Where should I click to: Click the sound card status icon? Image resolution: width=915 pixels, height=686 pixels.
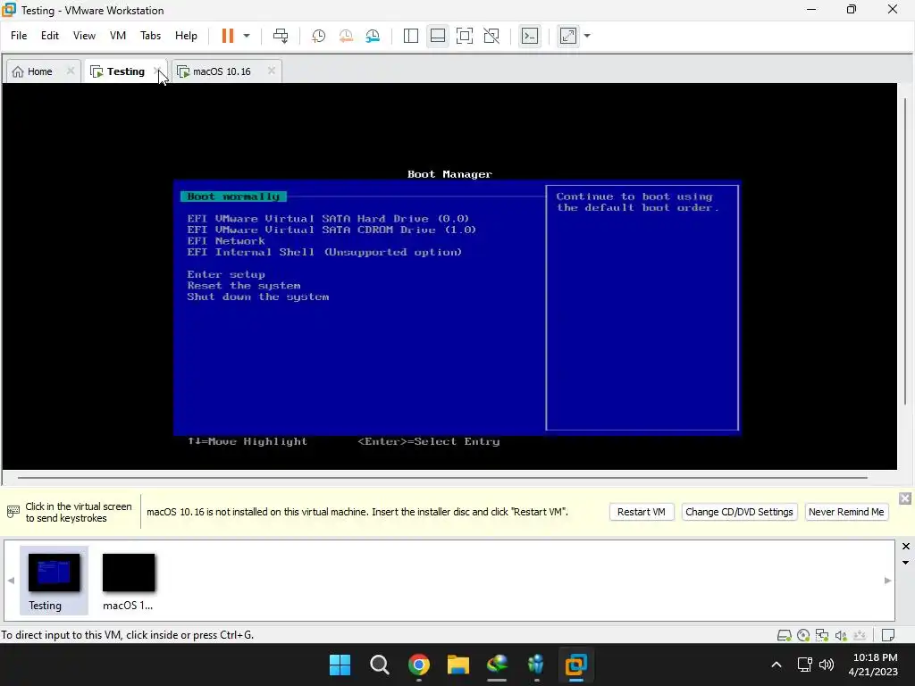click(x=840, y=635)
